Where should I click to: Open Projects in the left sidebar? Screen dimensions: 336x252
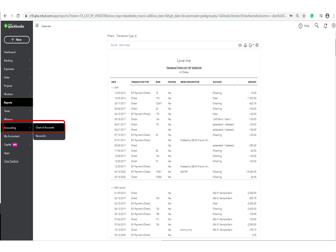pyautogui.click(x=8, y=86)
